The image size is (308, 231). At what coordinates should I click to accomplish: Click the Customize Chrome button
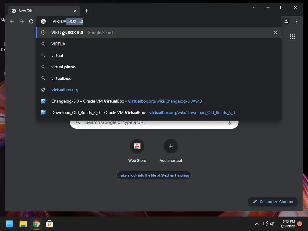coord(273,202)
